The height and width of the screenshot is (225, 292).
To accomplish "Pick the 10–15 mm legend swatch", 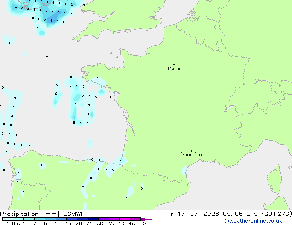I will 61,219.
